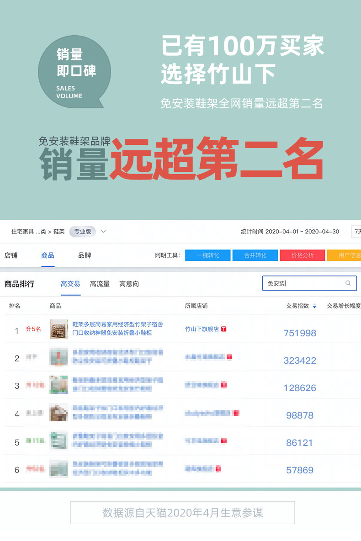This screenshot has width=361, height=541.
Task: Click the 升5名 rank change label
Action: point(33,329)
